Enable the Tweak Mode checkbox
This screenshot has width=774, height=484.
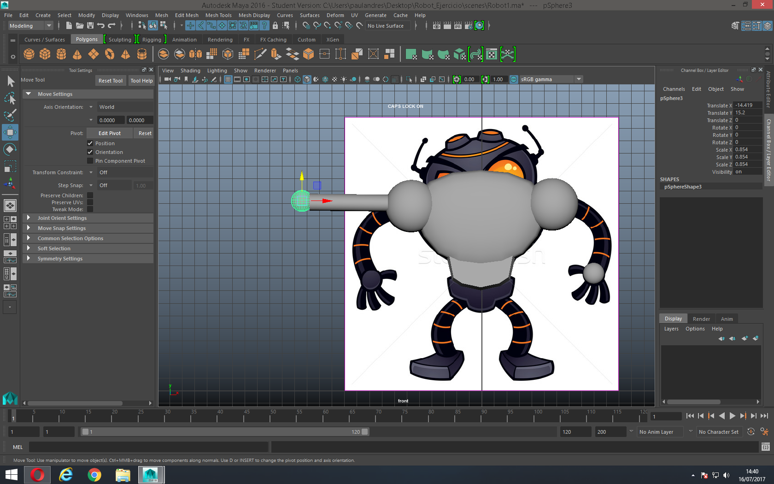pyautogui.click(x=90, y=209)
